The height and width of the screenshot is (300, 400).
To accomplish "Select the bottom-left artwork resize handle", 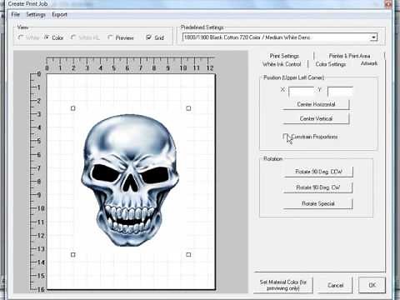I will (73, 255).
